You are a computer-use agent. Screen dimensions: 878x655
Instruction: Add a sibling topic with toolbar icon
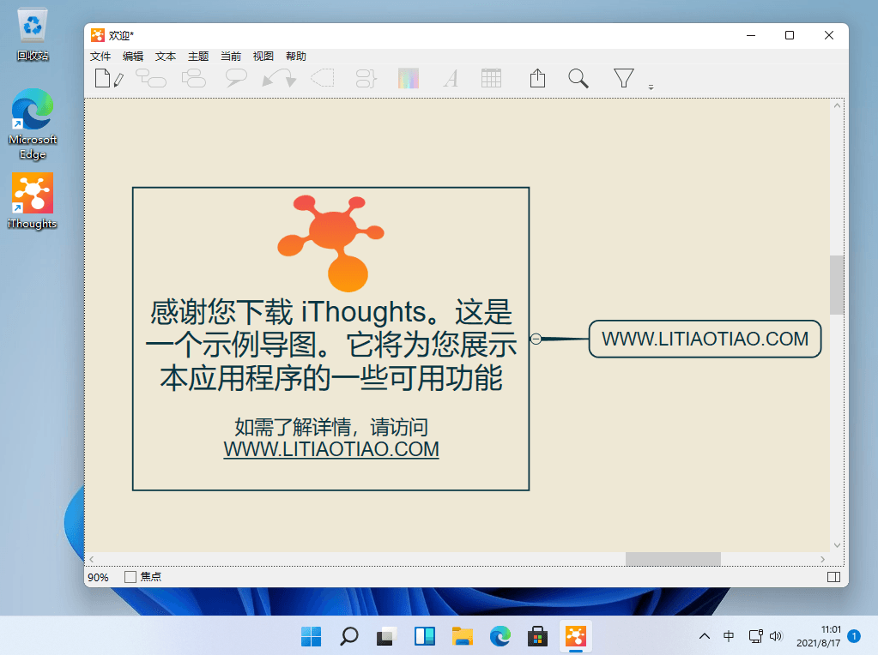point(194,78)
